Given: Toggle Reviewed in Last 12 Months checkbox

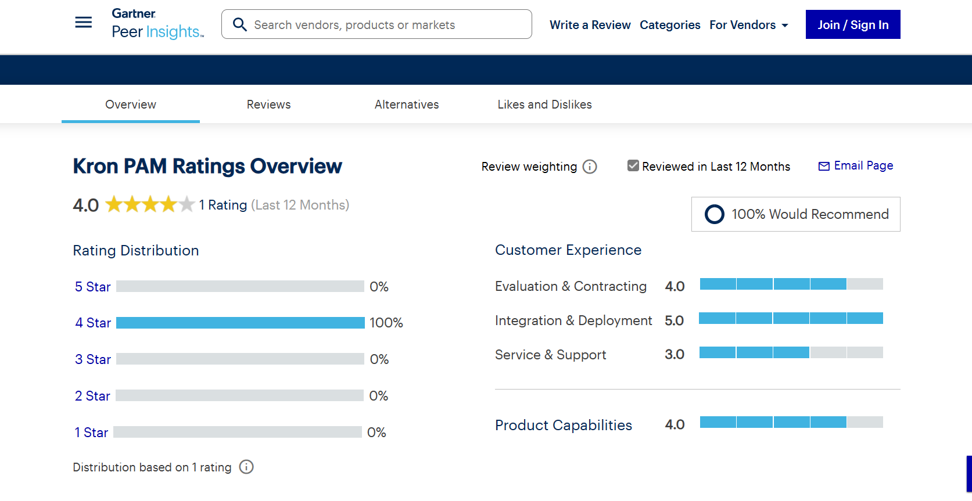Looking at the screenshot, I should pyautogui.click(x=633, y=166).
